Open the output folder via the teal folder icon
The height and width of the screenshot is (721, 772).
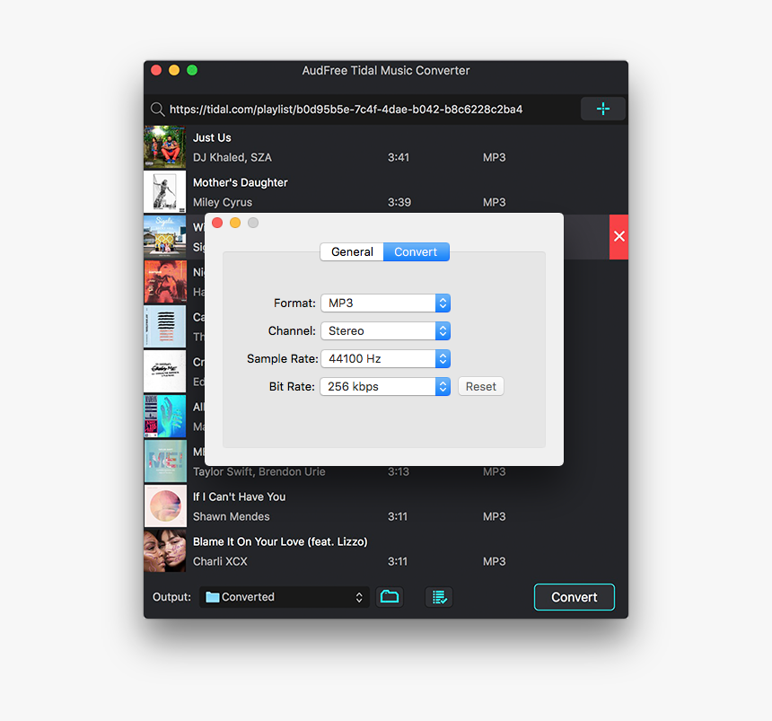point(390,596)
